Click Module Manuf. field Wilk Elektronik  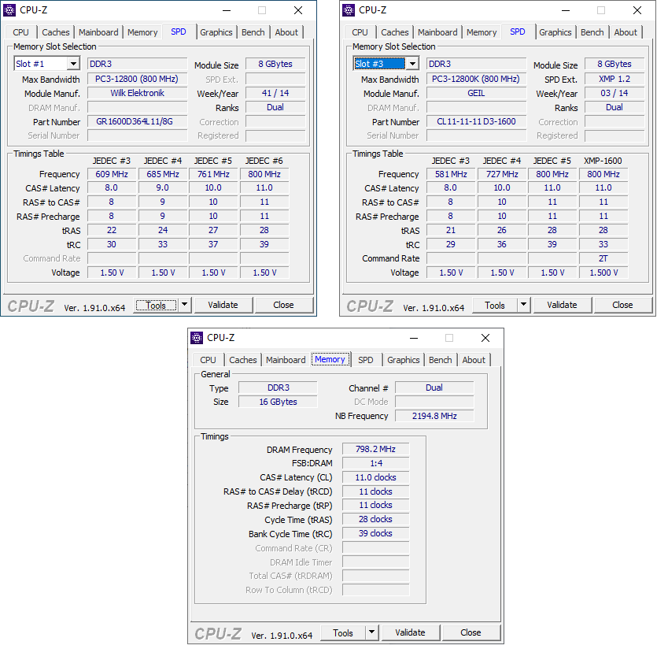(x=137, y=93)
